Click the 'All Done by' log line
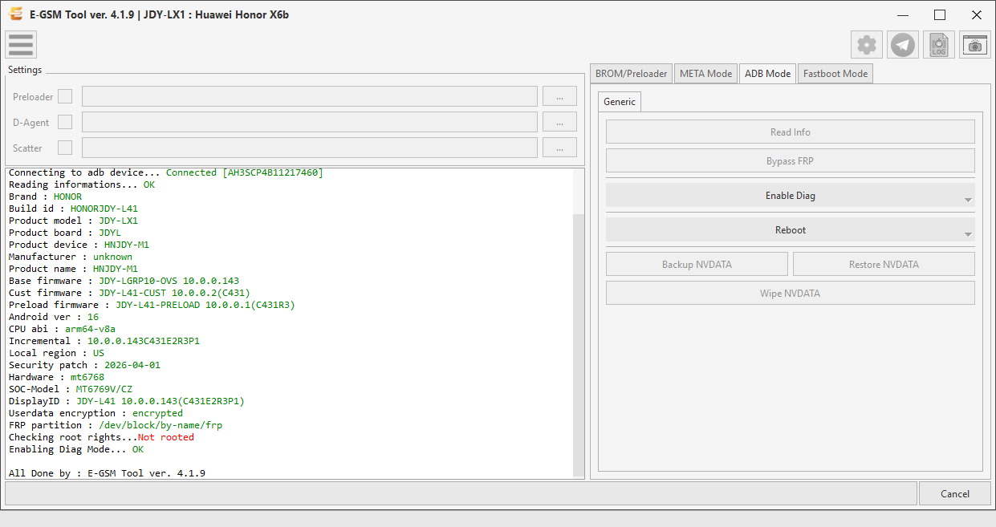The height and width of the screenshot is (527, 996). pyautogui.click(x=108, y=473)
